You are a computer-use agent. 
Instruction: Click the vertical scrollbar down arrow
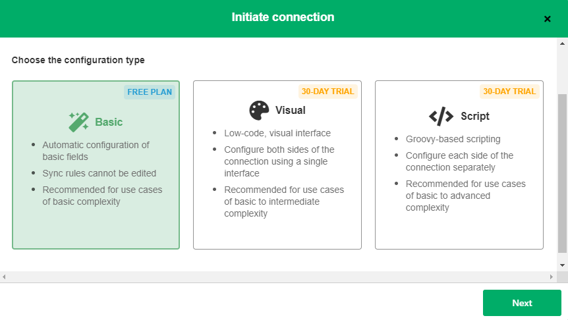(x=562, y=265)
